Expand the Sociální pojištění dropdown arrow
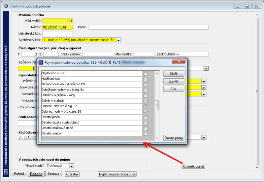 tap(204, 94)
